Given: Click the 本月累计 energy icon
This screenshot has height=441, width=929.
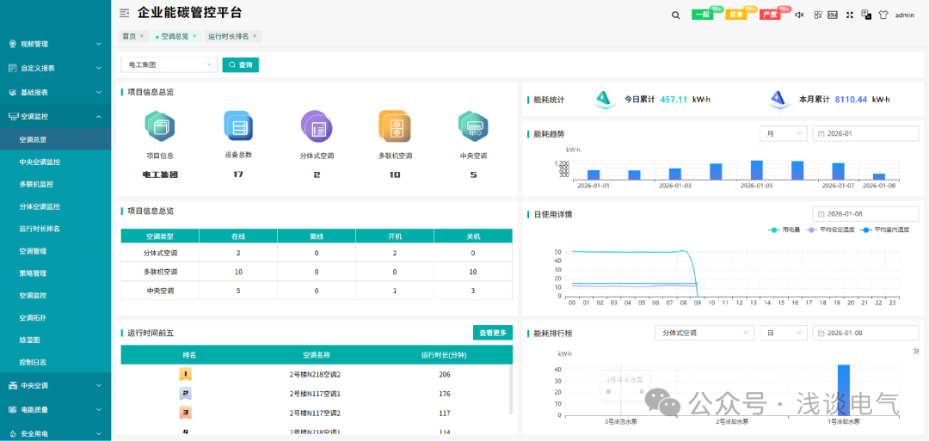Looking at the screenshot, I should coord(778,99).
